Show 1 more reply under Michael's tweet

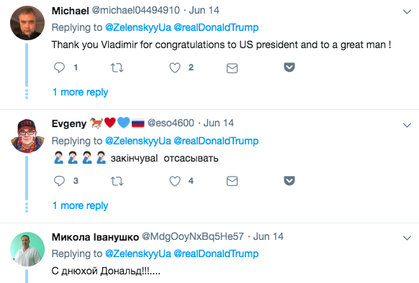click(80, 92)
